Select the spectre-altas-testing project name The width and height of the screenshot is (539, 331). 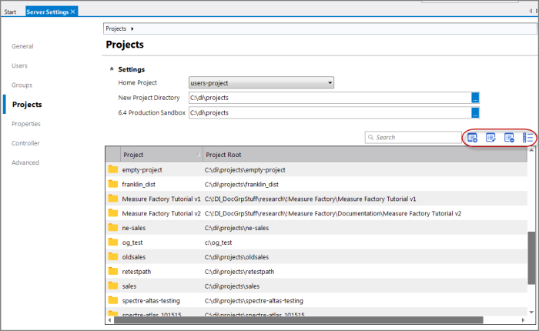click(x=151, y=301)
